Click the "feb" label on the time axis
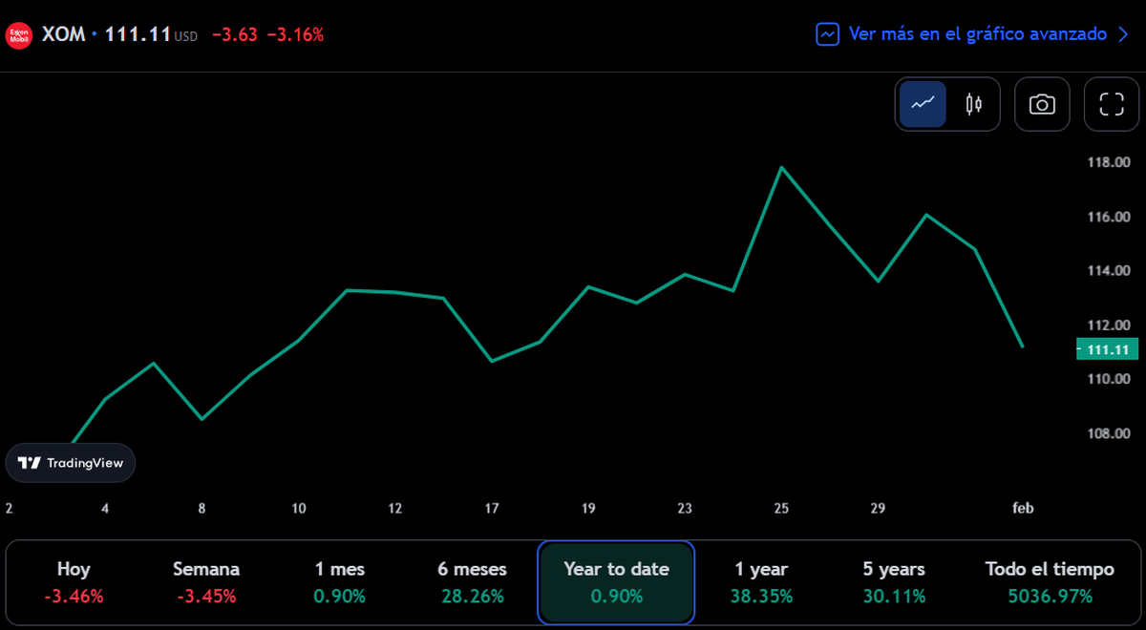This screenshot has width=1146, height=630. click(1023, 508)
